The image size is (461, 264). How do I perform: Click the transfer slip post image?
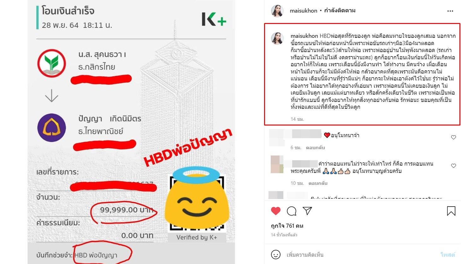point(131,132)
